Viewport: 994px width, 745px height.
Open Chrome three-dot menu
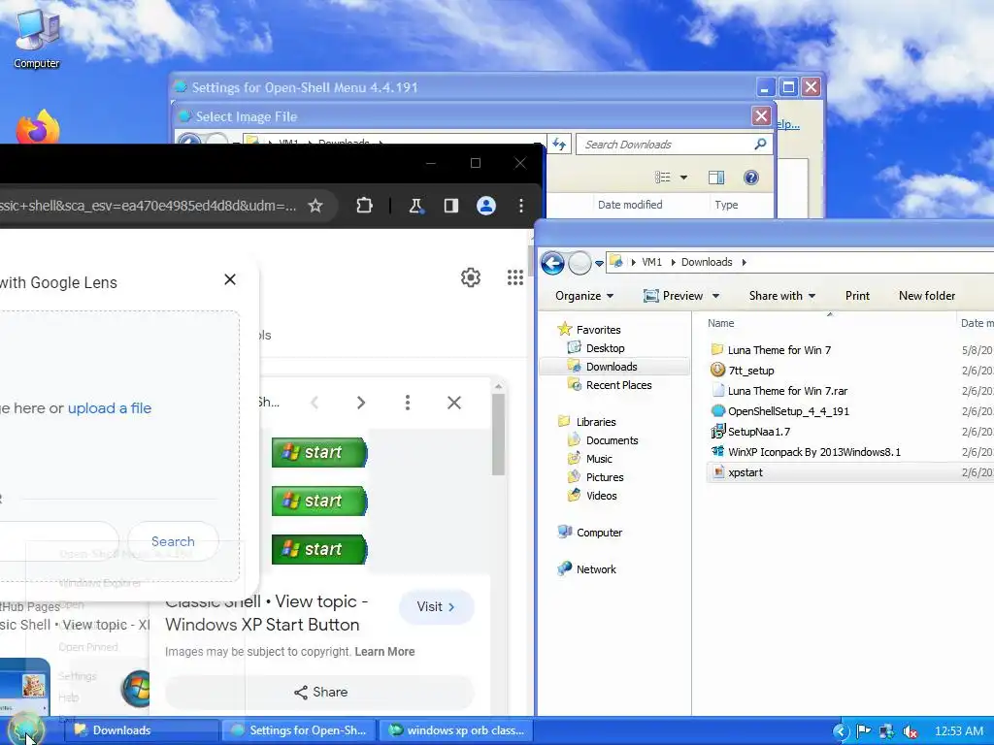(521, 206)
